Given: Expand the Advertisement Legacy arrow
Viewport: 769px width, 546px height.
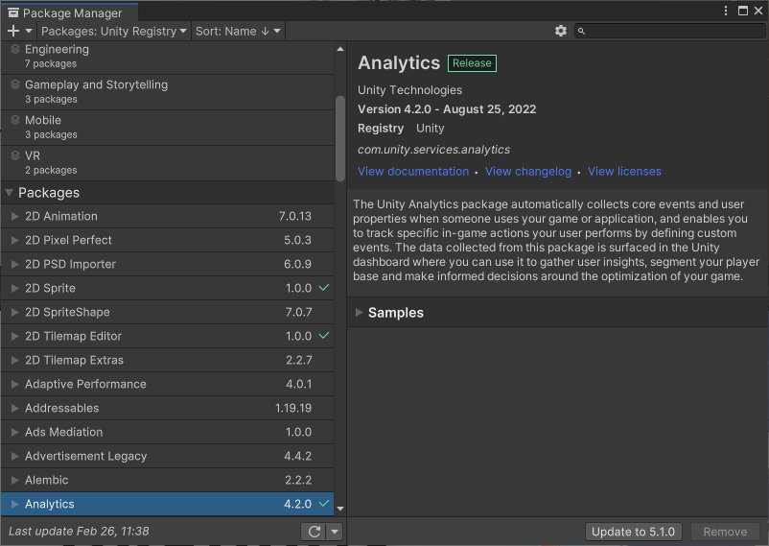Looking at the screenshot, I should (x=14, y=456).
